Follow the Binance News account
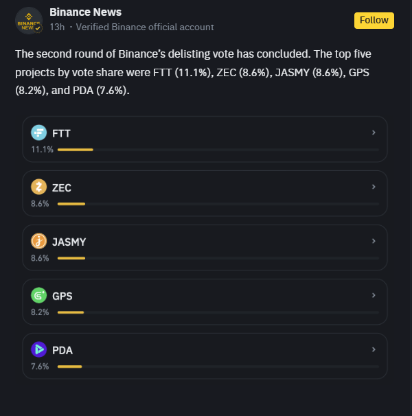This screenshot has width=412, height=416. click(374, 21)
